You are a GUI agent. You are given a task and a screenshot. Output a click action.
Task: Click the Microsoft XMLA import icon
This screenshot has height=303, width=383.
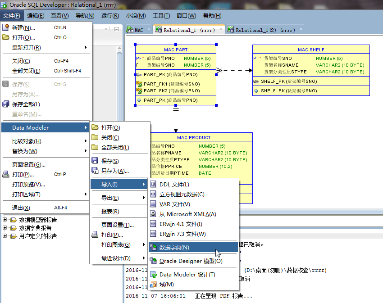153,214
